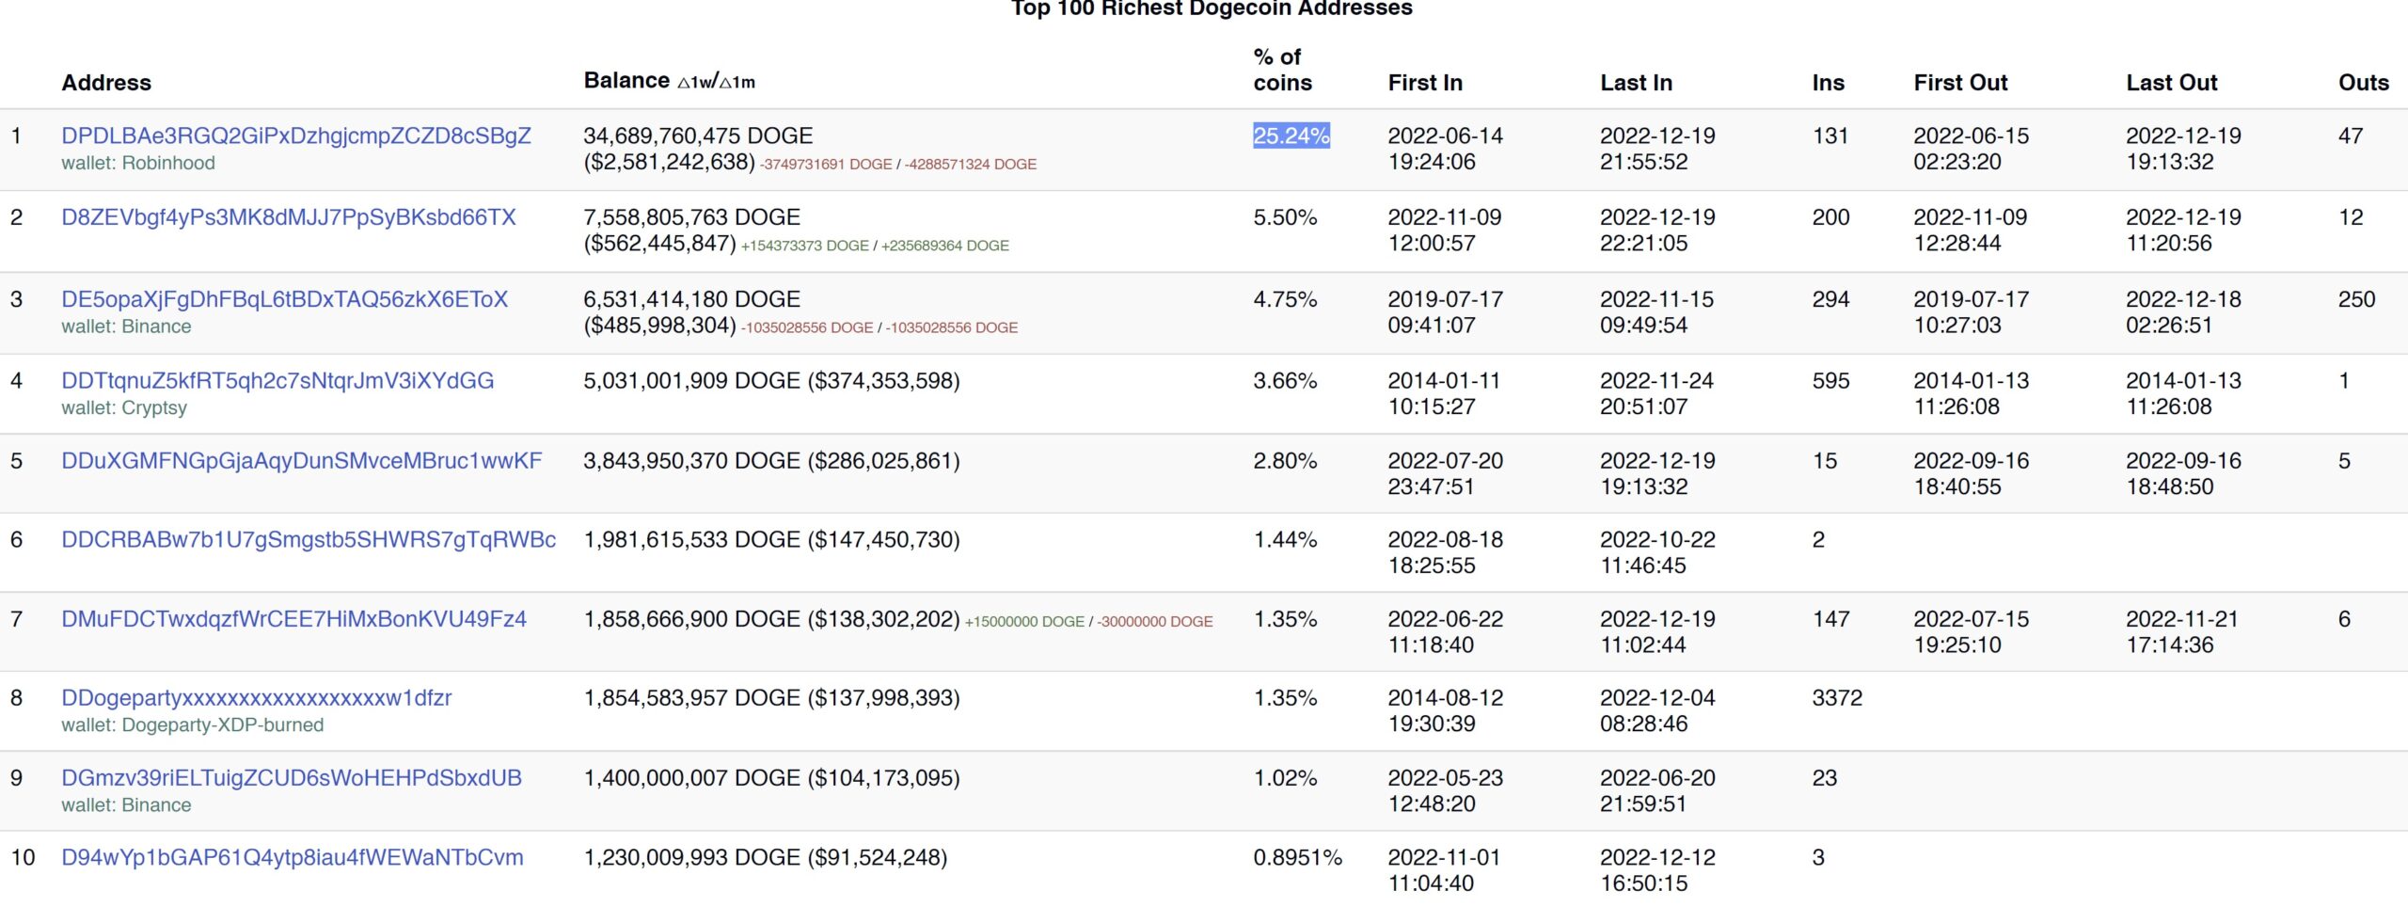Select the highlighted 25.24% value
Image resolution: width=2408 pixels, height=907 pixels.
[1290, 135]
